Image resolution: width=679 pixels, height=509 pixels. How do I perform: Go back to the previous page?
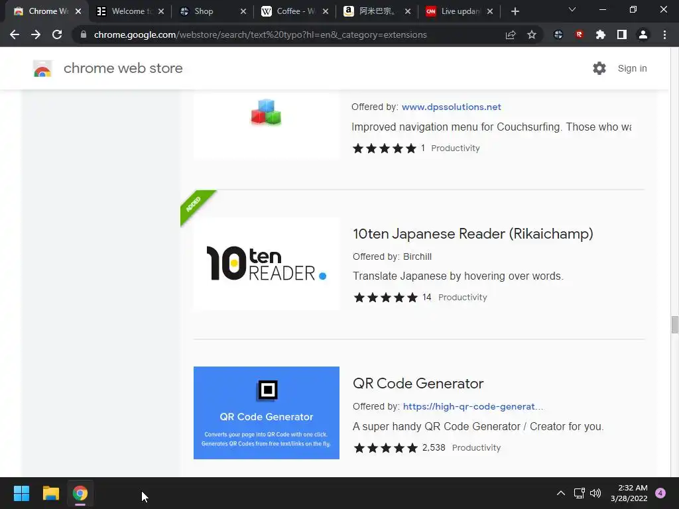click(15, 34)
